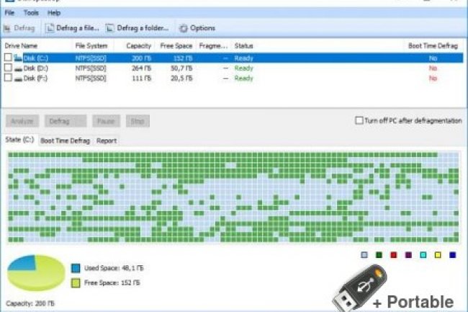This screenshot has width=468, height=312.
Task: Sort by Status column header
Action: pos(243,45)
